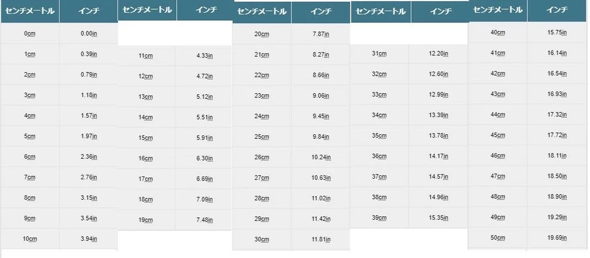This screenshot has height=258, width=590.
Task: Select the 5.91in conversion value
Action: [x=204, y=138]
